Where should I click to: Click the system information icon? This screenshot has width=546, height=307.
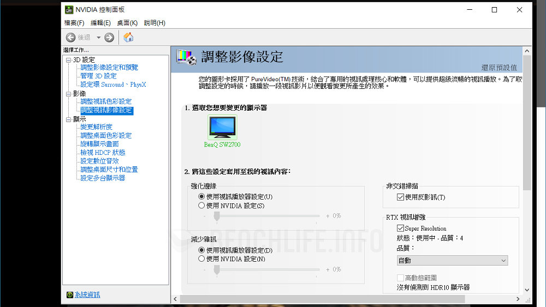(x=70, y=295)
